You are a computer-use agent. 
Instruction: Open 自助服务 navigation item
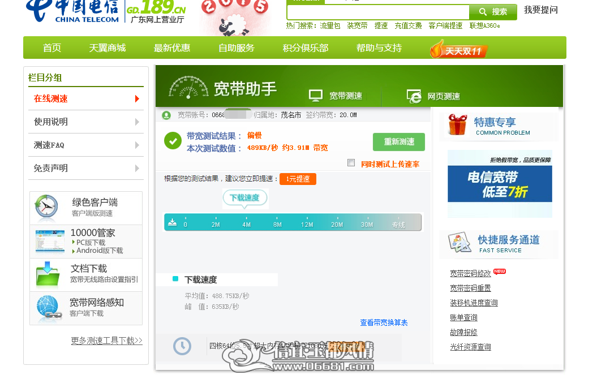[236, 48]
